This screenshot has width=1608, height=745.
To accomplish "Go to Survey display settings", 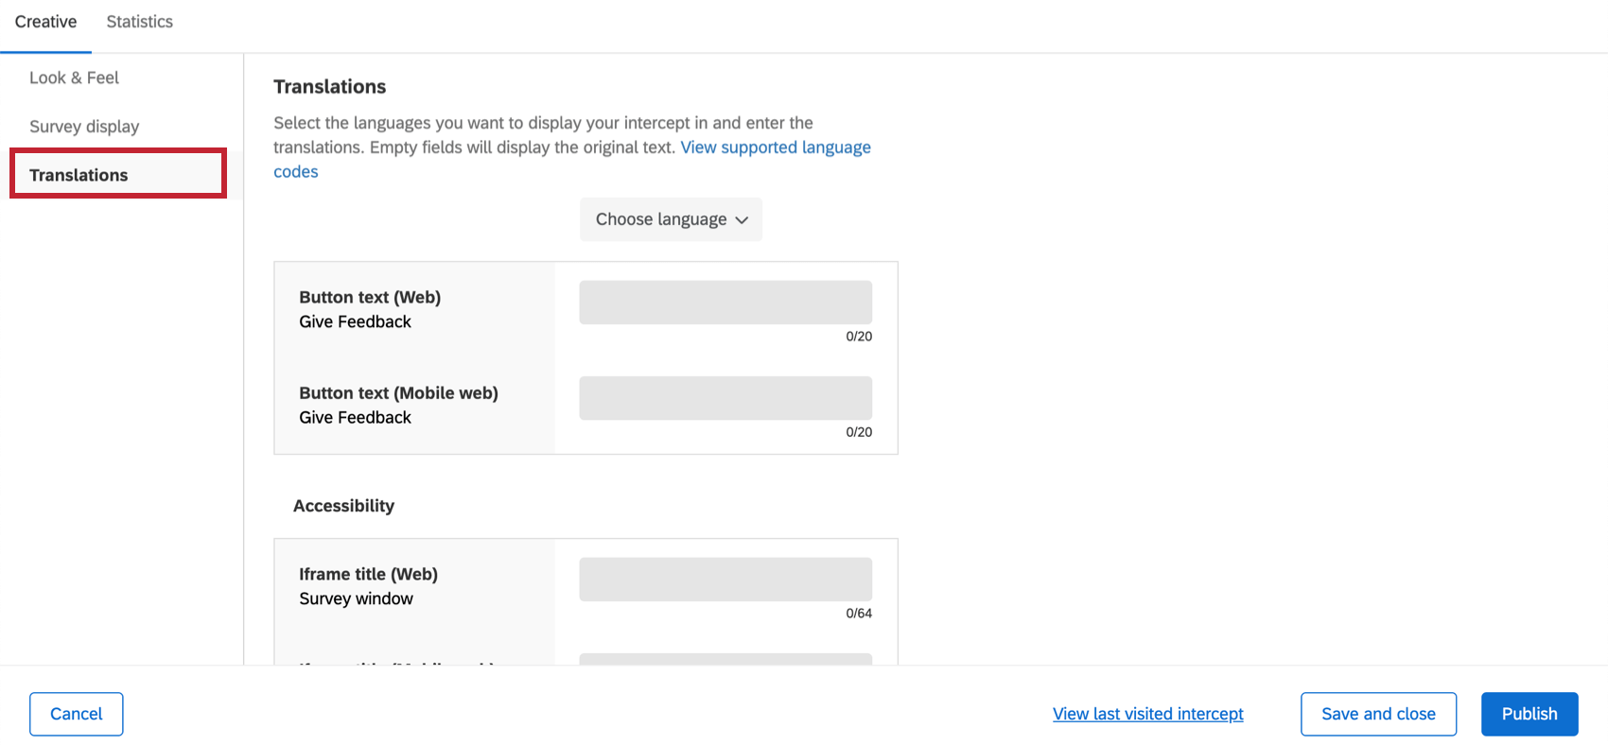I will [84, 127].
